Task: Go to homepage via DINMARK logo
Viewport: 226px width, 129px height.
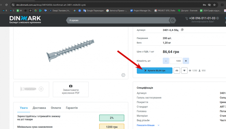Action: coord(25,20)
